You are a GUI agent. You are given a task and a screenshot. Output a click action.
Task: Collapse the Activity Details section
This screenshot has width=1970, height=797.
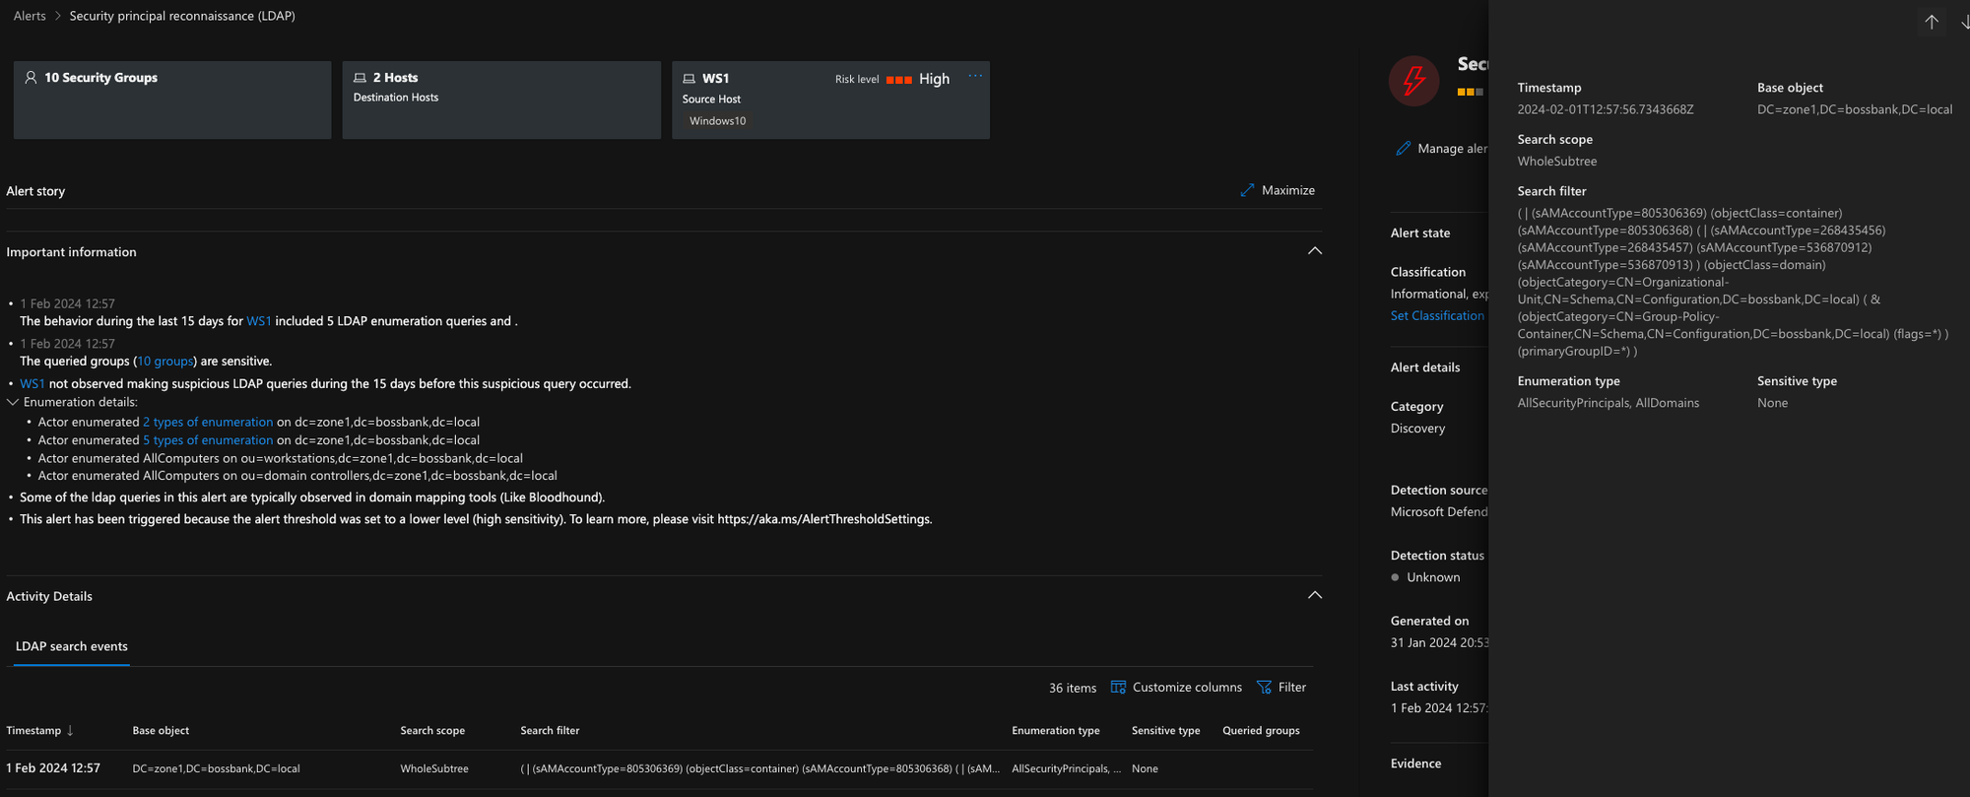[x=1314, y=595]
